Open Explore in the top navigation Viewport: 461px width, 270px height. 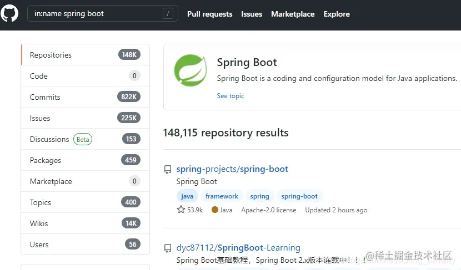[337, 14]
